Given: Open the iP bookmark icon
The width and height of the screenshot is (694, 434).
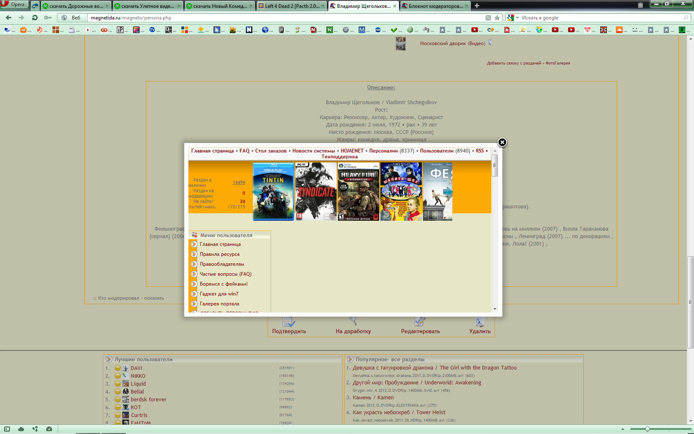Looking at the screenshot, I should 120,30.
